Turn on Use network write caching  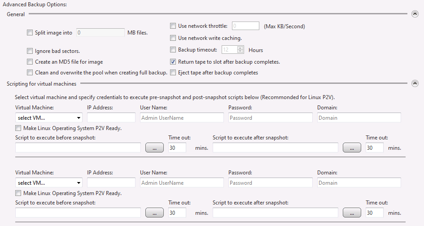173,38
